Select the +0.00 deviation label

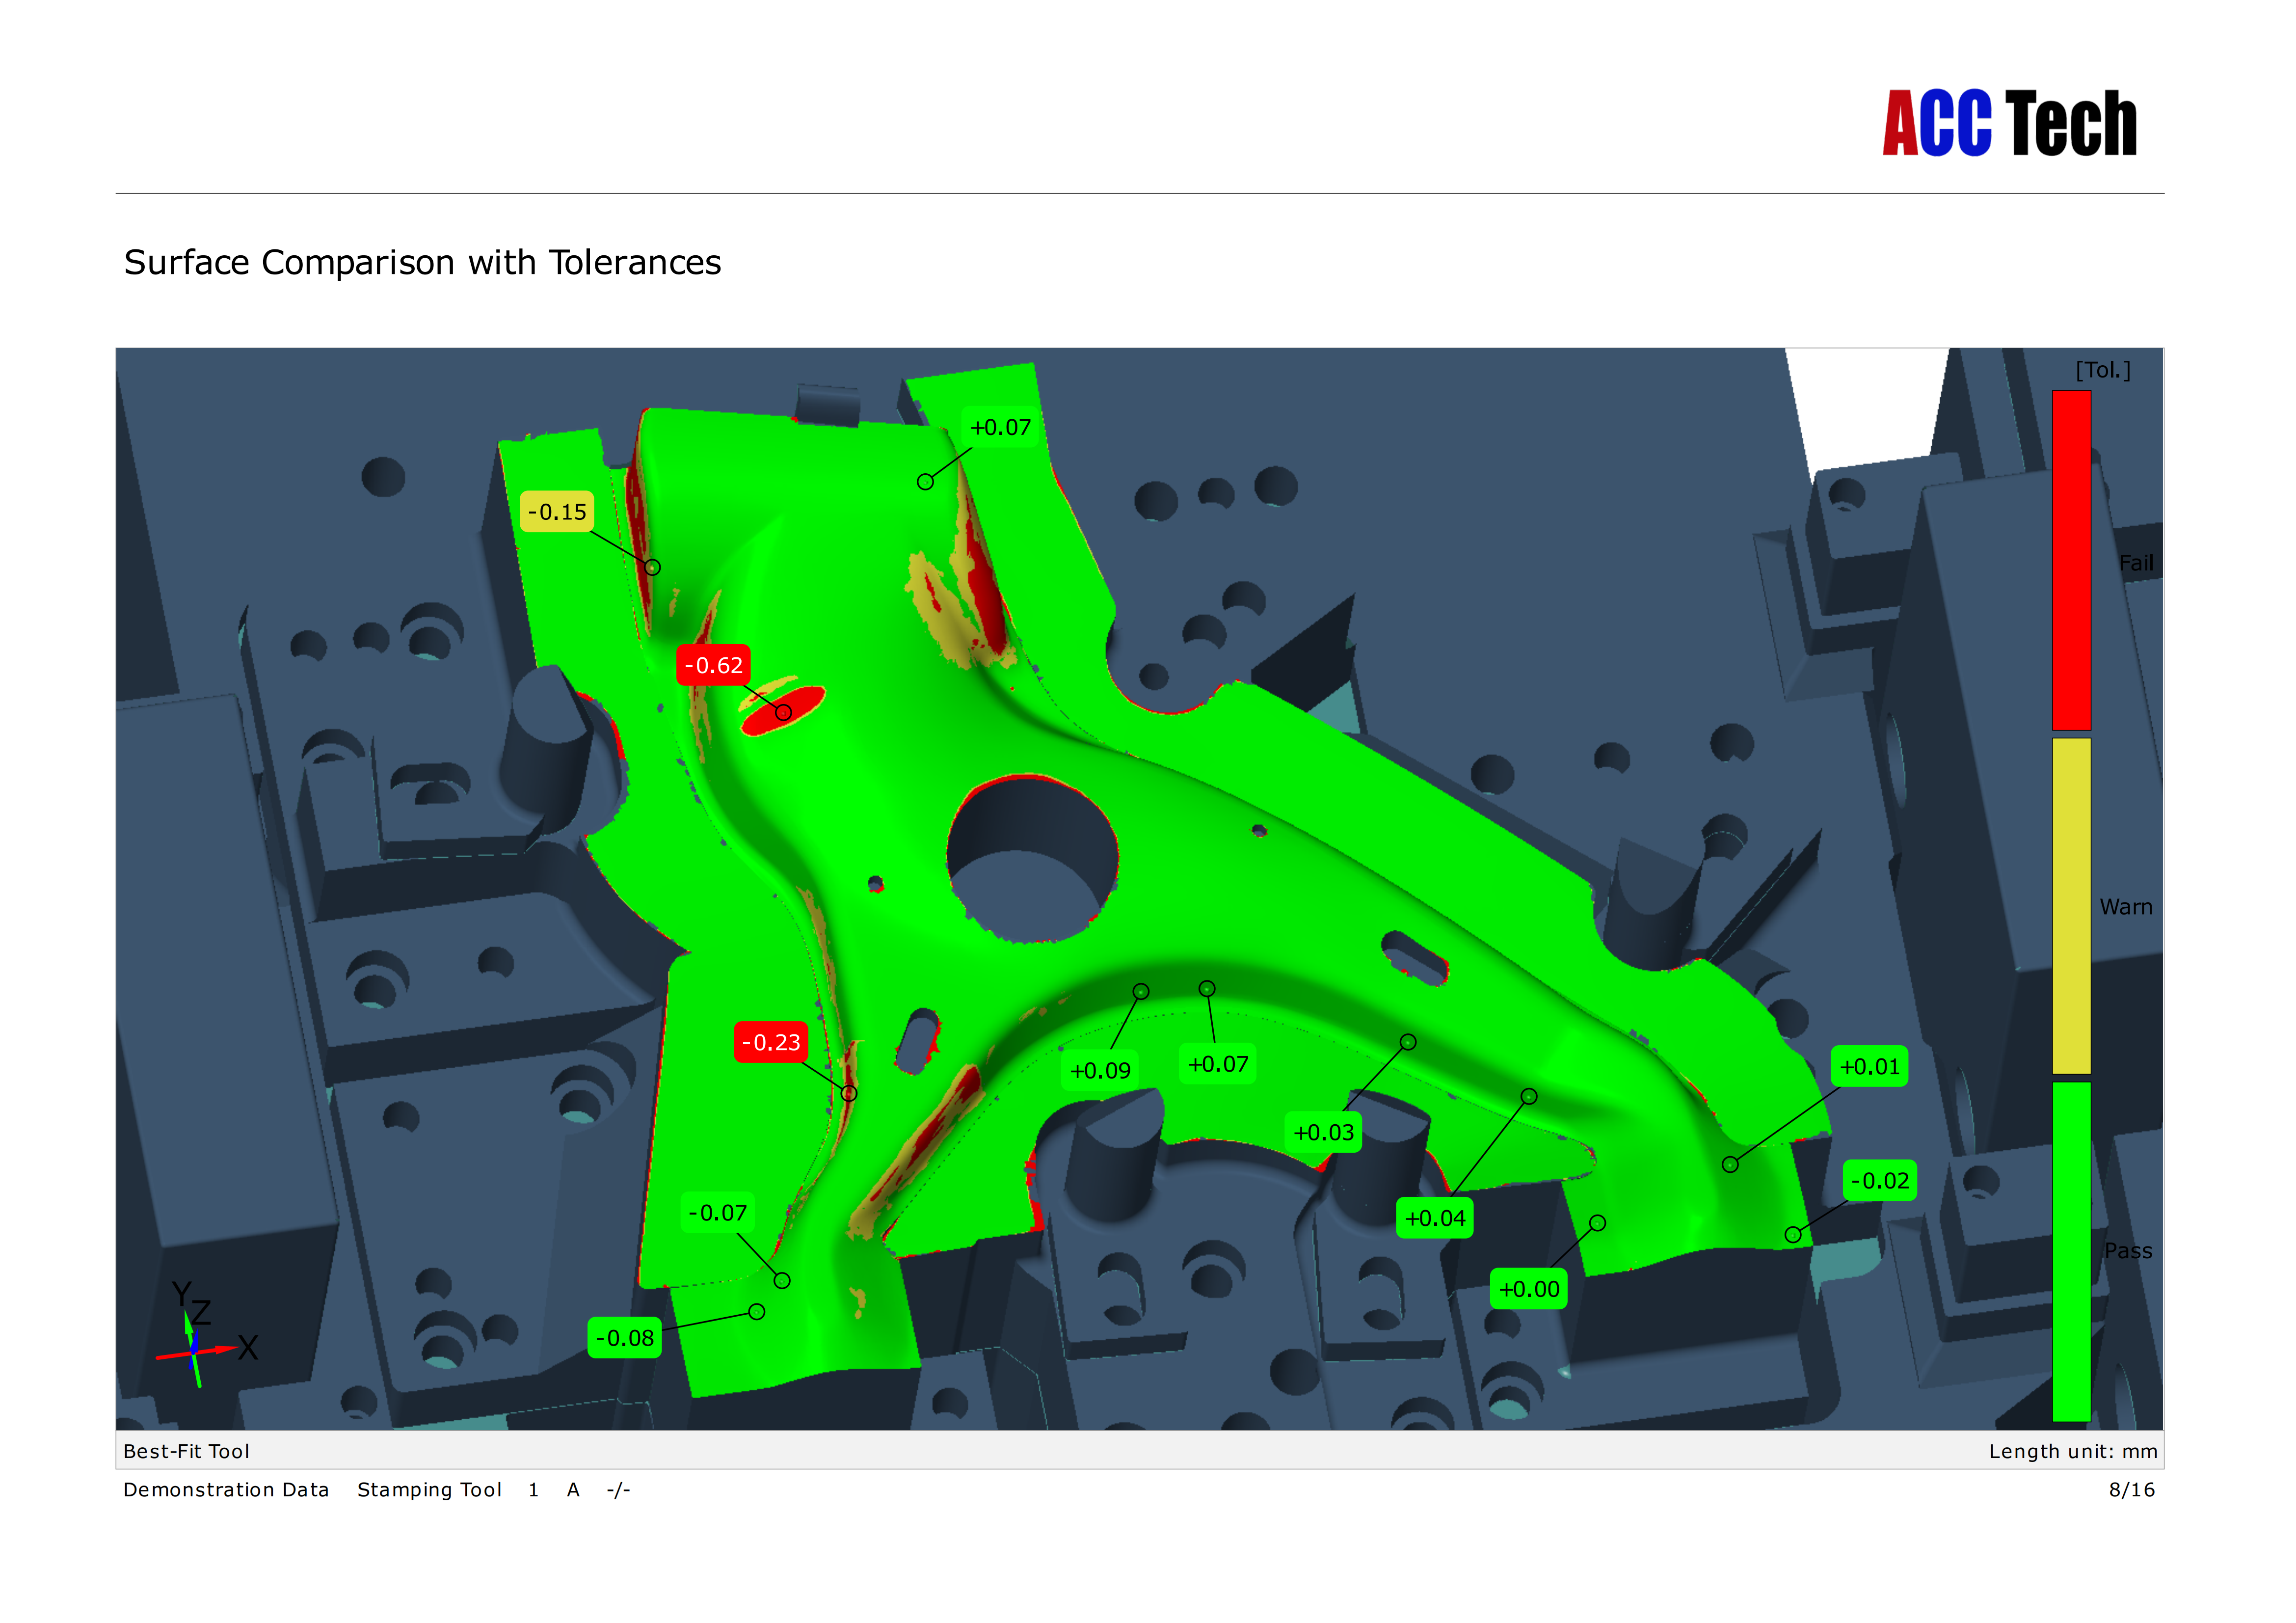point(1528,1290)
